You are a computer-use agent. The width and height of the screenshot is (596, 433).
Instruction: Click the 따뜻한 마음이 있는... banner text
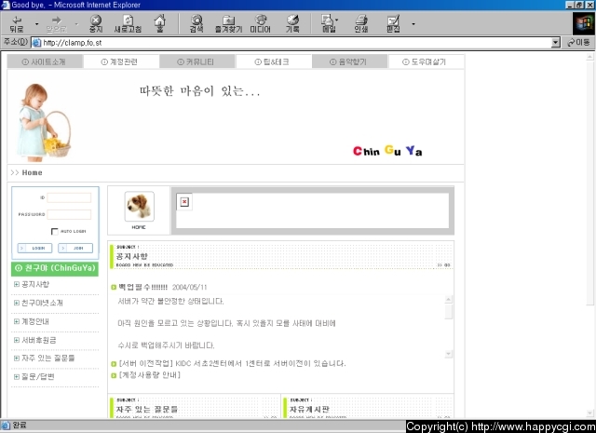199,91
